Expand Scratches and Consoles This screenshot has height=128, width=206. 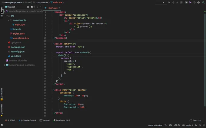[x=5, y=65]
